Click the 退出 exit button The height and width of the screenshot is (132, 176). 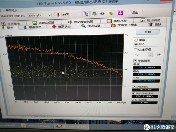coord(135,13)
